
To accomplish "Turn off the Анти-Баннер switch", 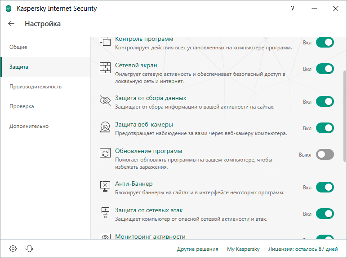I will (325, 187).
